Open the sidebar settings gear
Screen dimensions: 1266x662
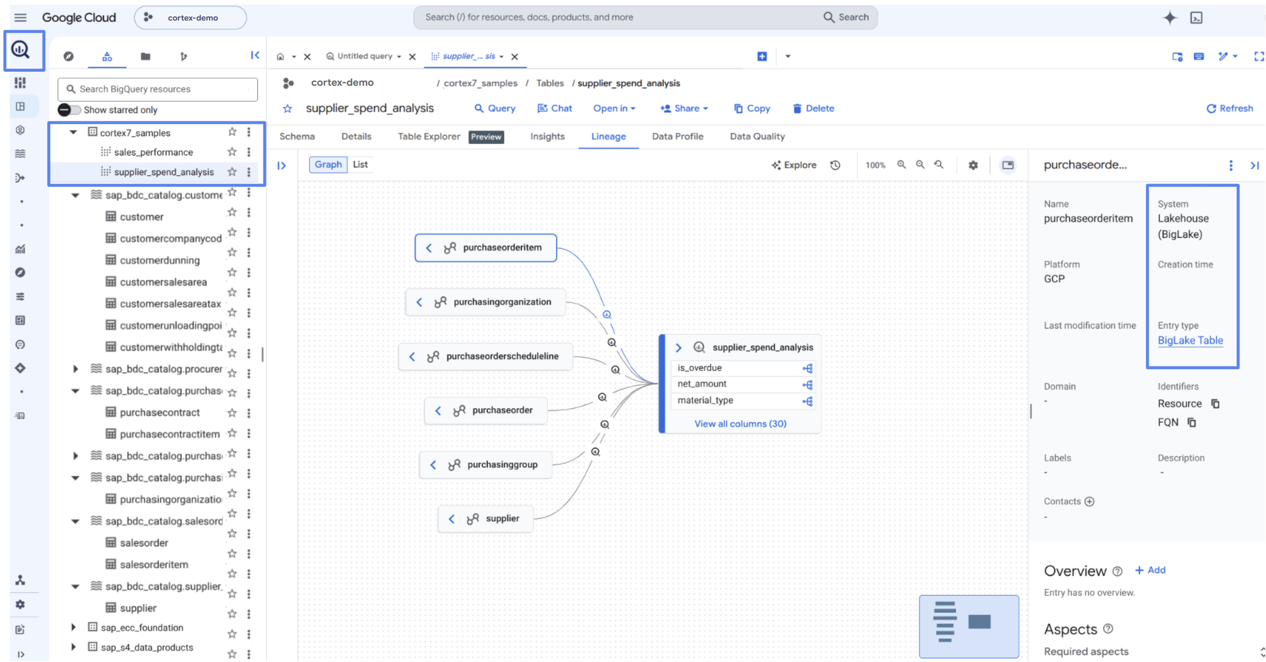(x=21, y=604)
